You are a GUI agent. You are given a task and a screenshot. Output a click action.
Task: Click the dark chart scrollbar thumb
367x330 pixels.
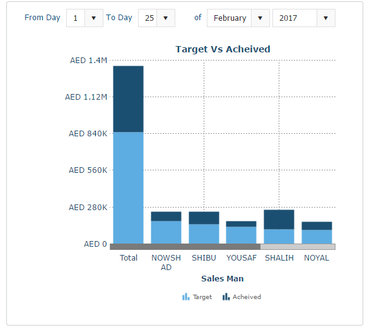coord(185,247)
